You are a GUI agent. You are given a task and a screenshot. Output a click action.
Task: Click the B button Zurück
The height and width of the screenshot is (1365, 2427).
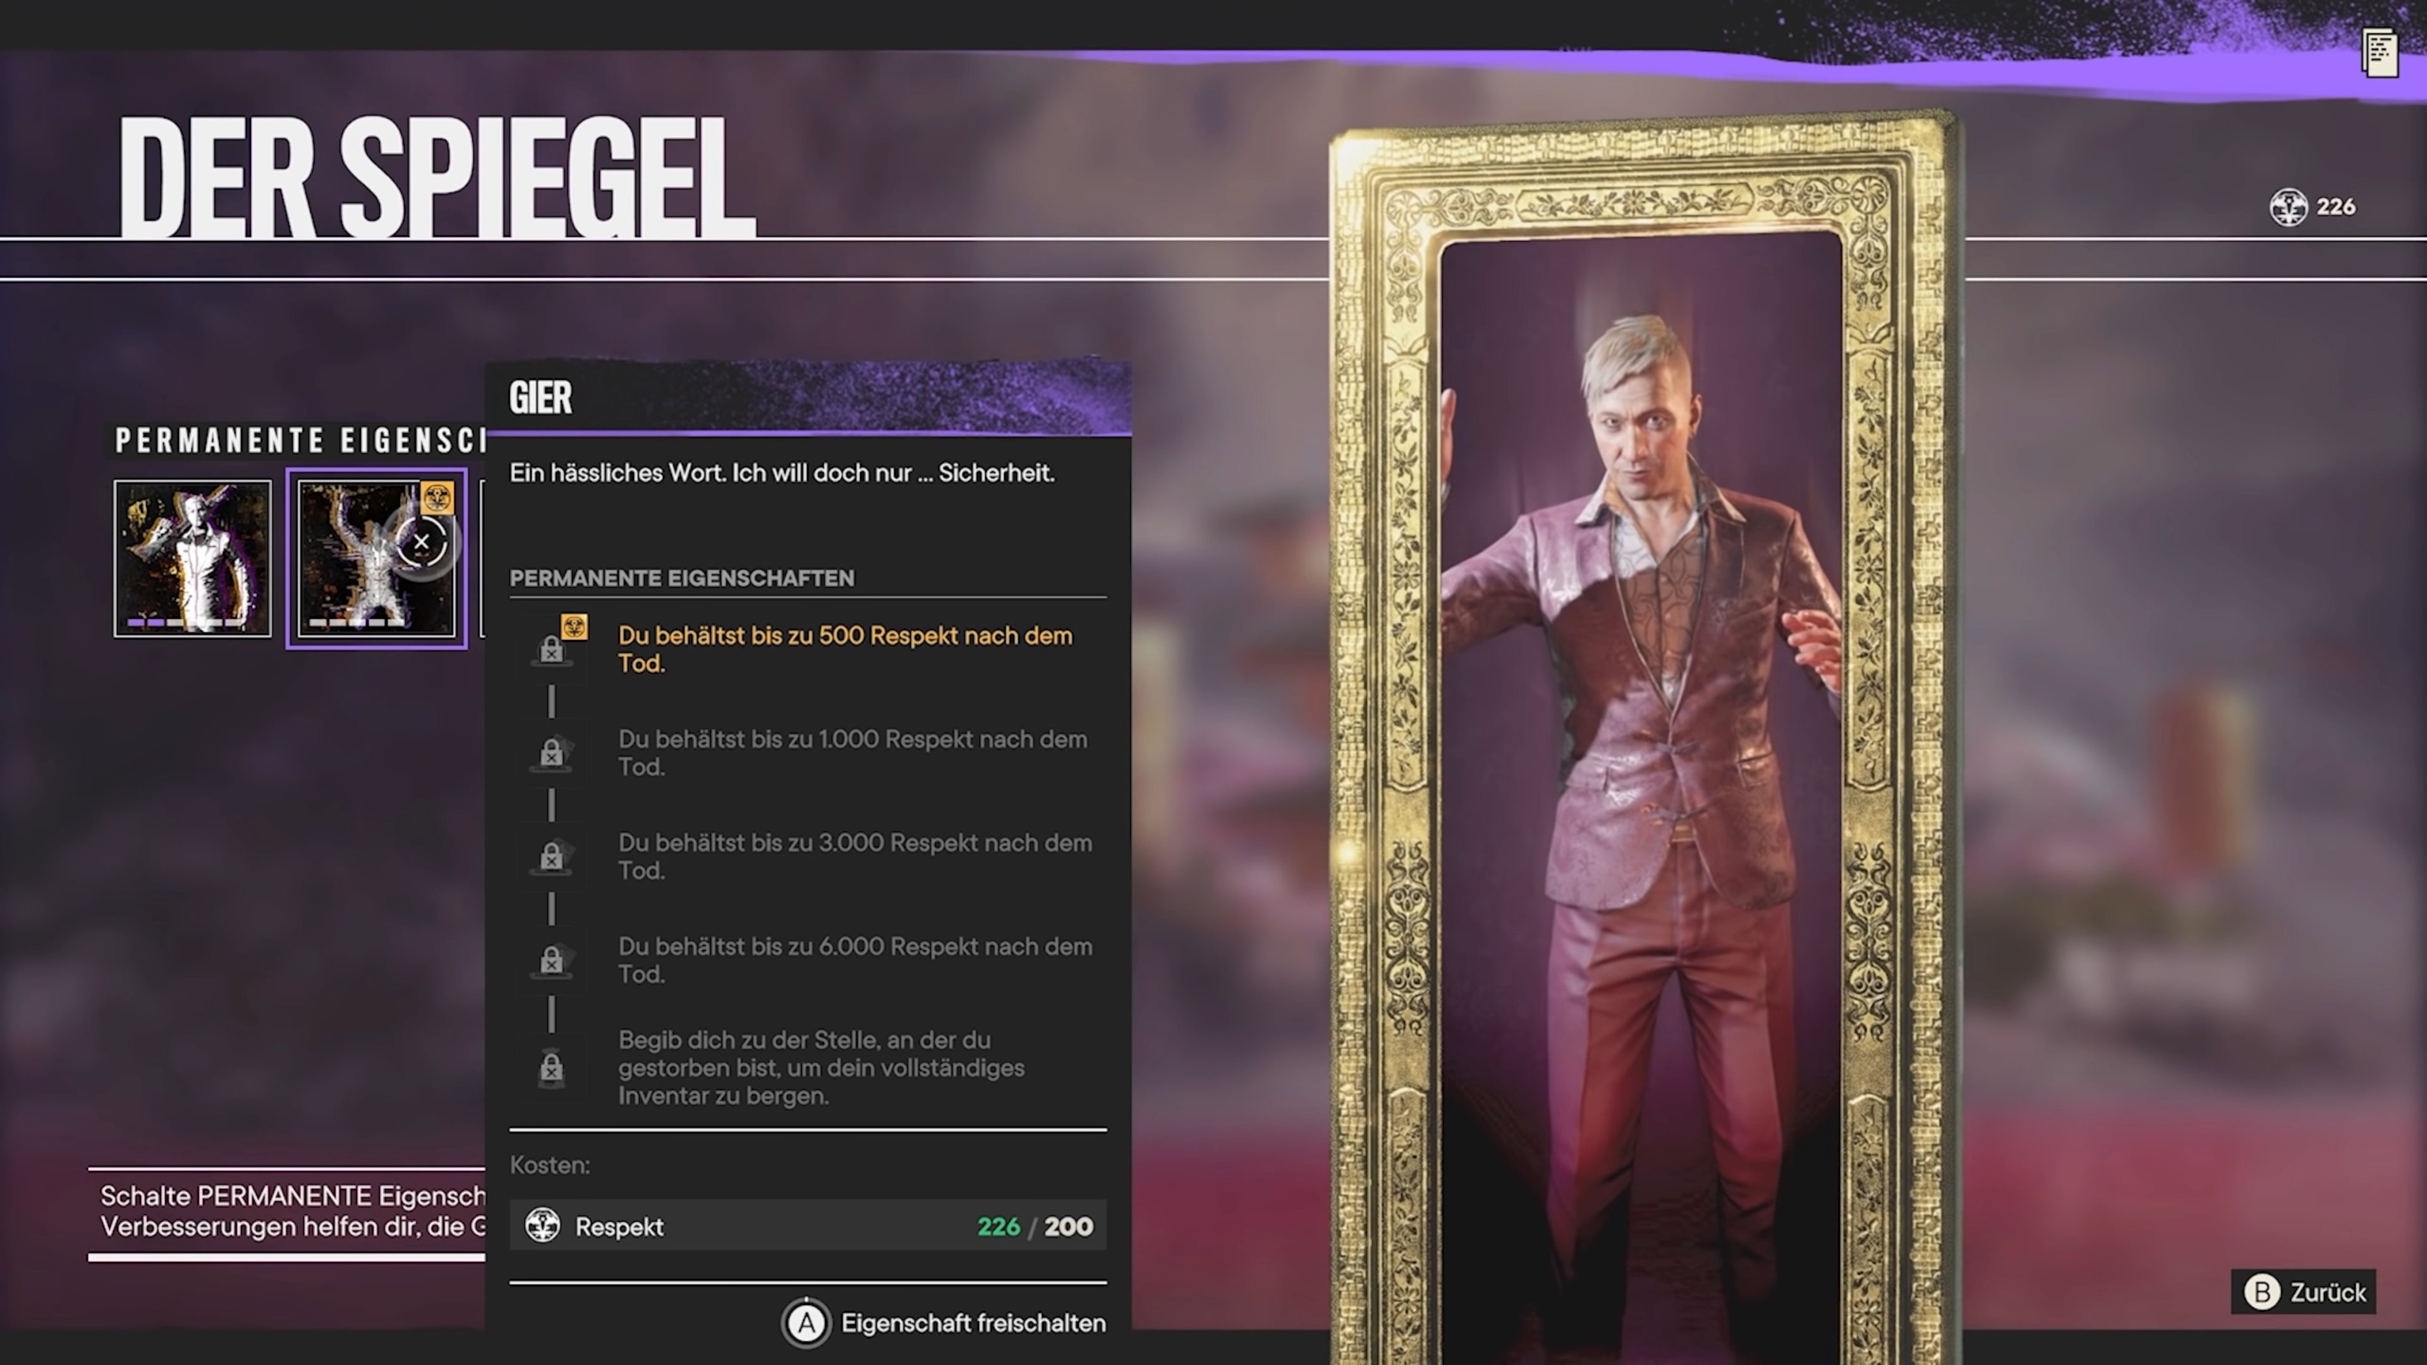click(x=2304, y=1292)
